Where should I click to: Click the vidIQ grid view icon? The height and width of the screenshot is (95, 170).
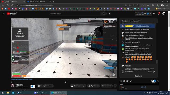coord(121,81)
